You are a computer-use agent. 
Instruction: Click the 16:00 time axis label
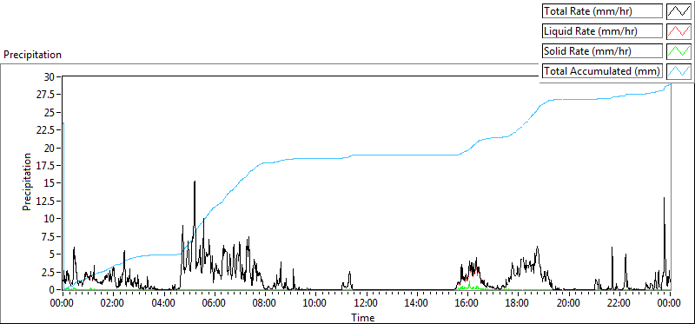(467, 304)
